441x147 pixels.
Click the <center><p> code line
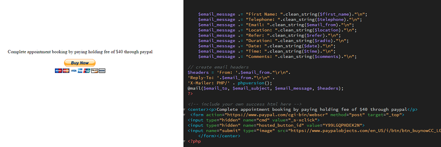coord(302,110)
